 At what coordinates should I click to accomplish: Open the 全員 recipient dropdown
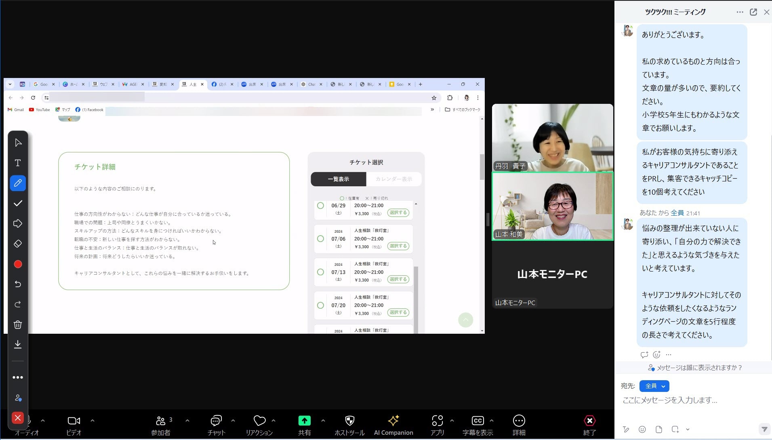click(654, 386)
